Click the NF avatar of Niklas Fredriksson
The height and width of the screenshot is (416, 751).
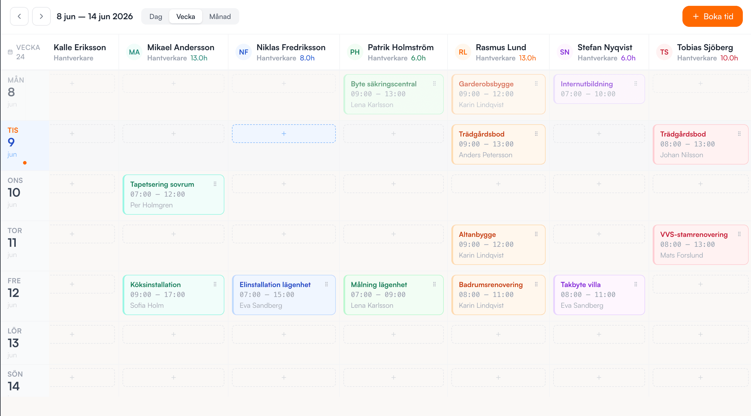click(x=244, y=52)
